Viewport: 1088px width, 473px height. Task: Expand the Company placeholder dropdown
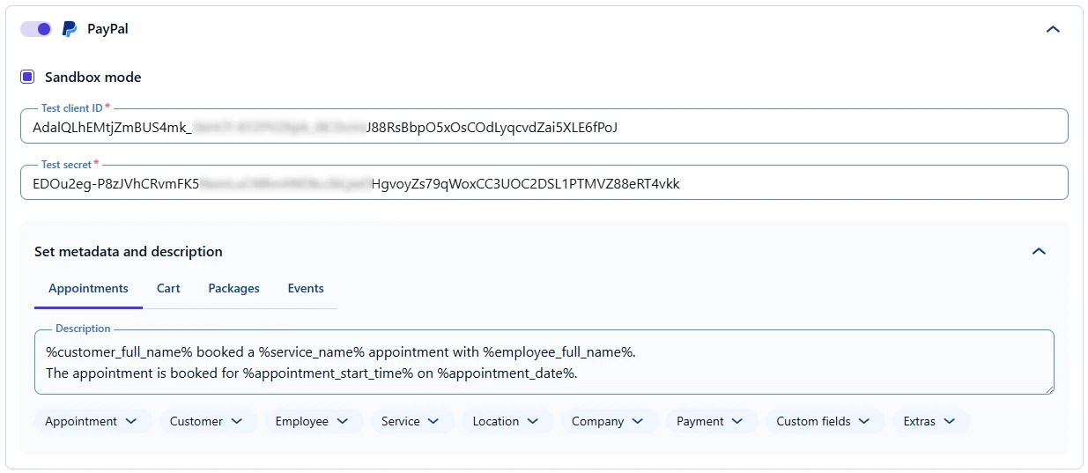608,421
